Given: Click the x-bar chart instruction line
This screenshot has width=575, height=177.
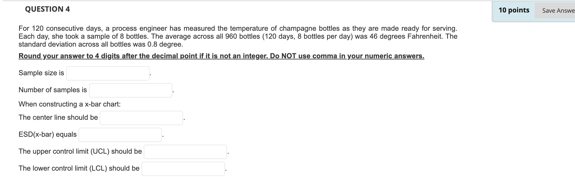Looking at the screenshot, I should coord(70,104).
